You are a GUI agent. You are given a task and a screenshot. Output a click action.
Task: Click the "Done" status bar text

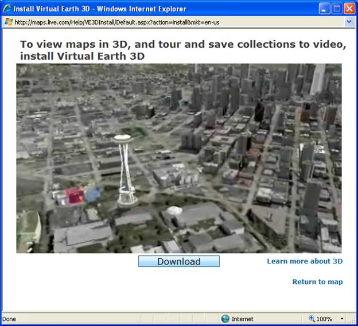click(9, 319)
